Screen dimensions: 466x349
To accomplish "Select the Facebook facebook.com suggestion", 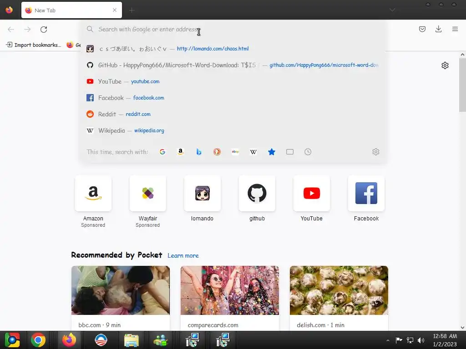I will 233,98.
